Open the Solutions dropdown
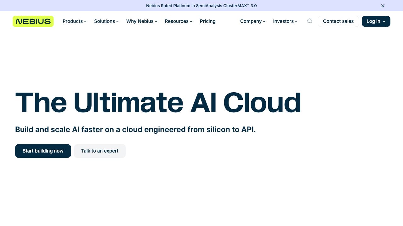Screen dimensions: 403x226 coord(106,21)
